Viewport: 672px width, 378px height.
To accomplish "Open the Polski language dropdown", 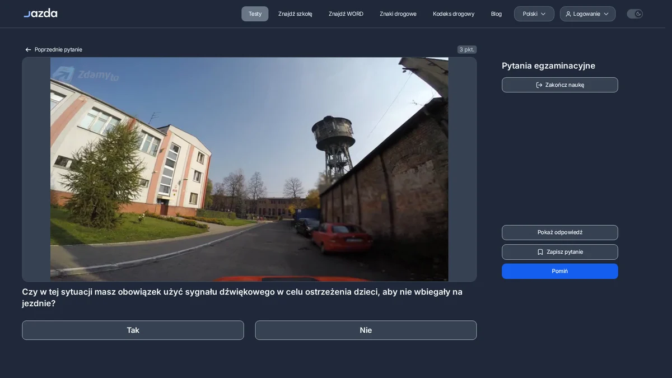I will 534,14.
